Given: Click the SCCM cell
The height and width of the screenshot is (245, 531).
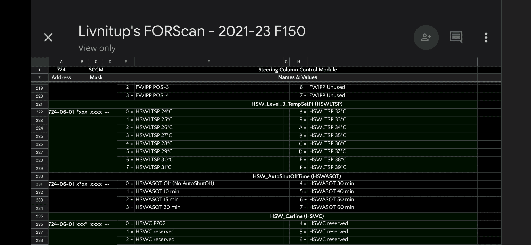Looking at the screenshot, I should tap(96, 70).
